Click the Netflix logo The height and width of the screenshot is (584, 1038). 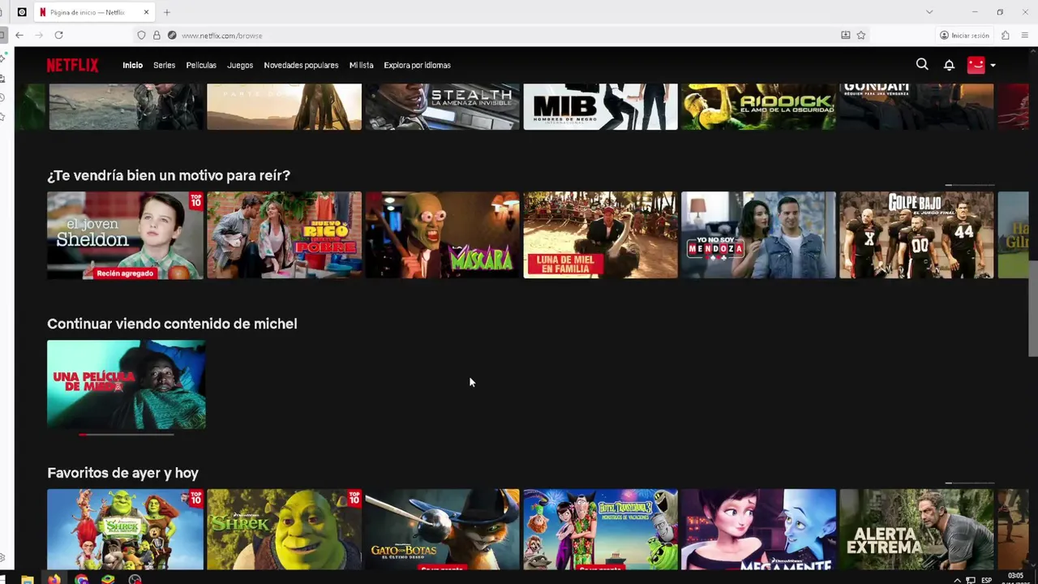(72, 65)
